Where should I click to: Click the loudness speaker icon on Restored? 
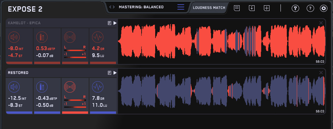click(x=14, y=87)
